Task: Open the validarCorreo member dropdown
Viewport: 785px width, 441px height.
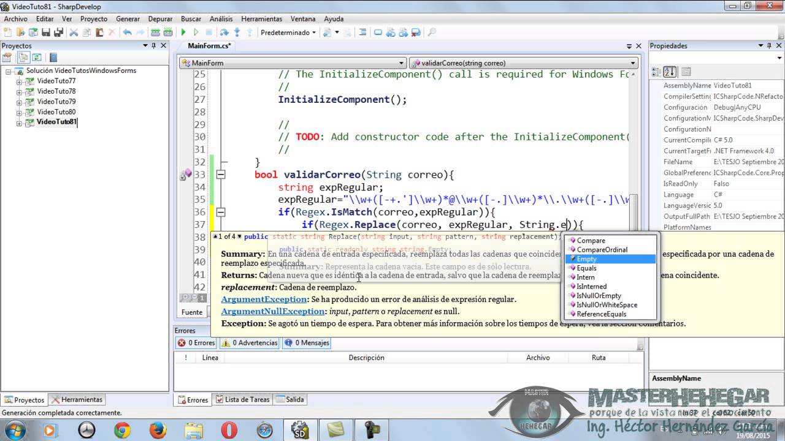Action: click(524, 63)
